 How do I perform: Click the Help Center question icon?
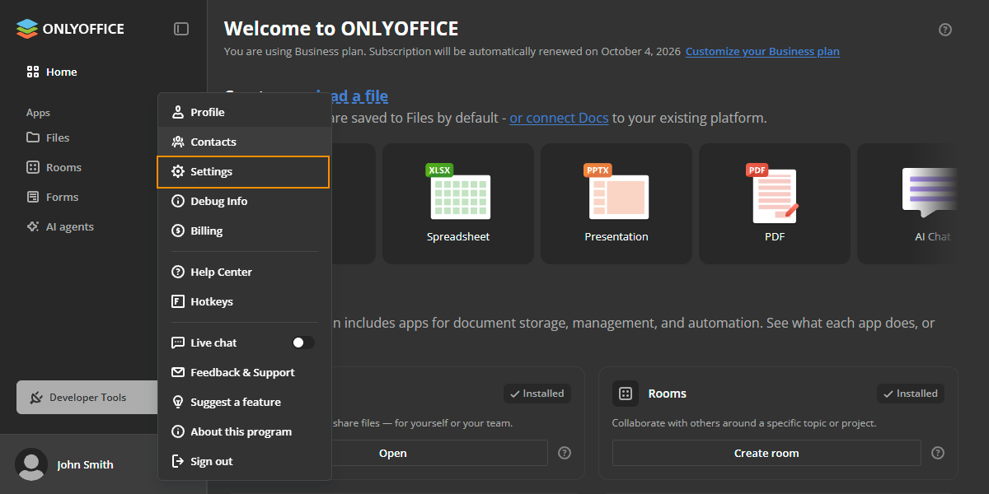point(177,272)
